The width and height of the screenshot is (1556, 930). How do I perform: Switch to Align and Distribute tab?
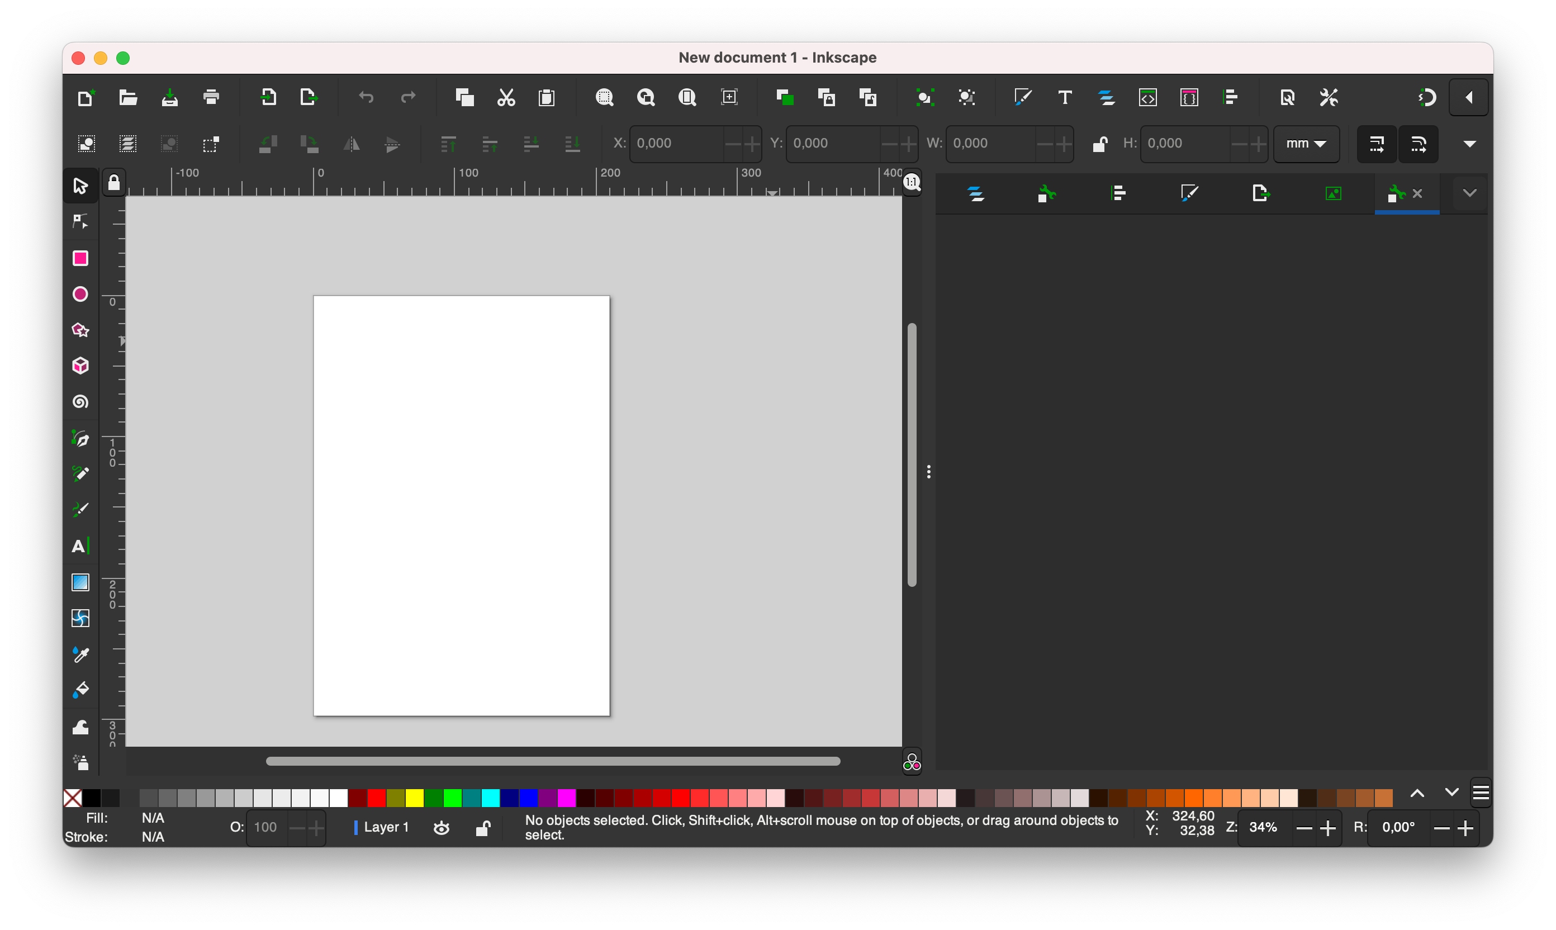coord(1118,193)
